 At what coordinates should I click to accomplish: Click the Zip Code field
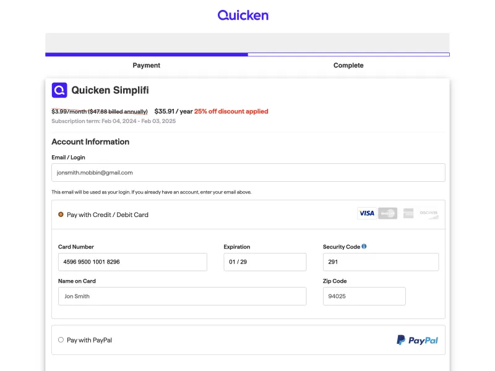click(x=364, y=296)
